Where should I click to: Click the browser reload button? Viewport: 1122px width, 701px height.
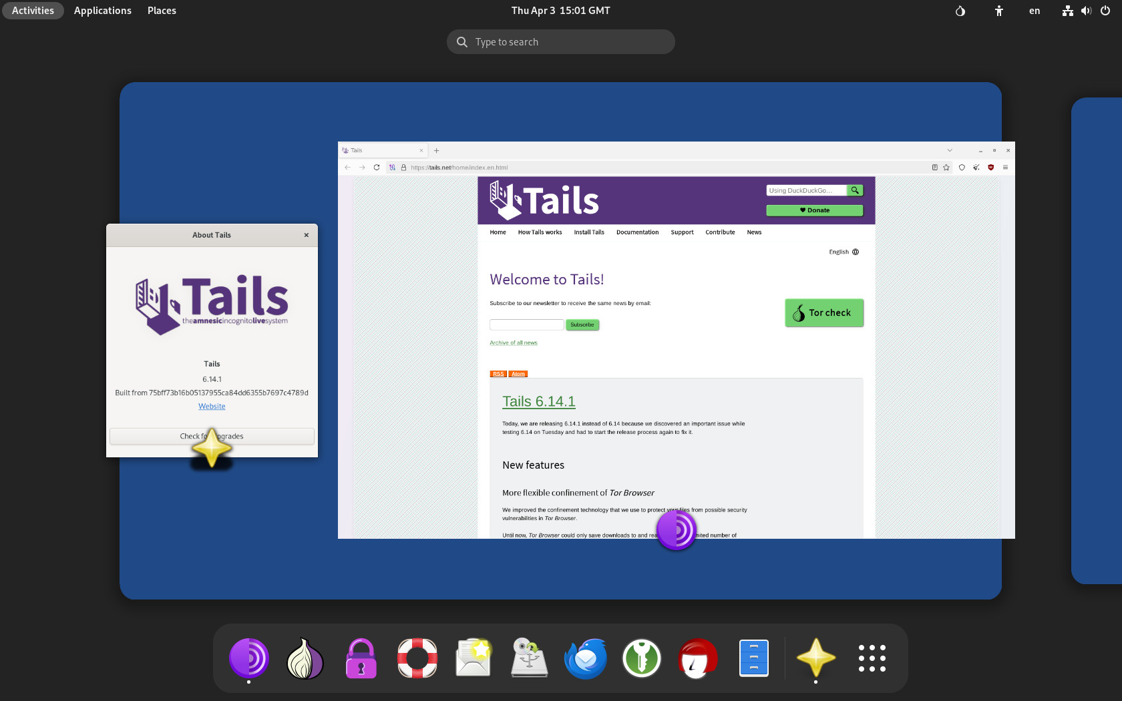click(377, 168)
